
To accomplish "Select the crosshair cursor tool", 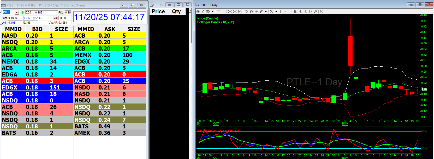I will coord(256,11).
